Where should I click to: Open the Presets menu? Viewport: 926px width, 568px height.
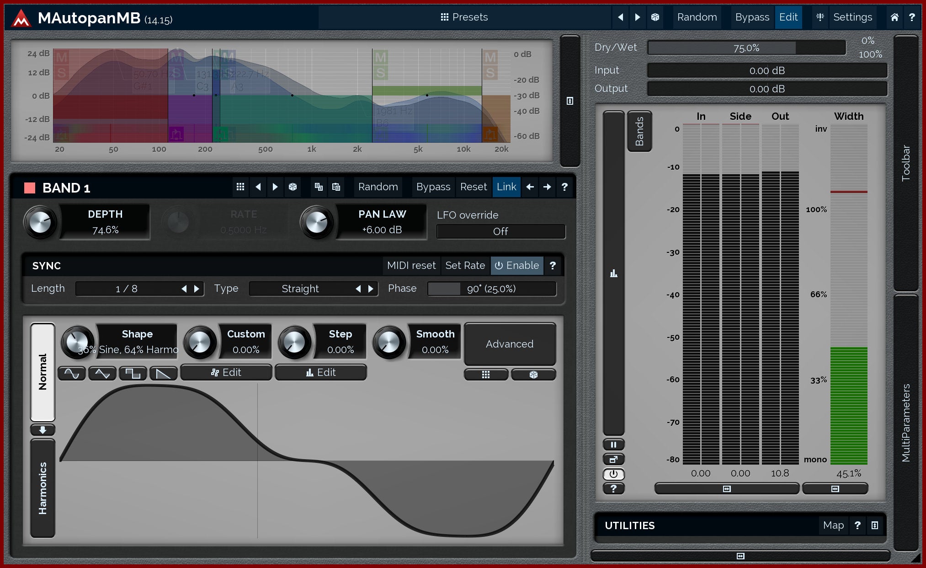[x=464, y=17]
